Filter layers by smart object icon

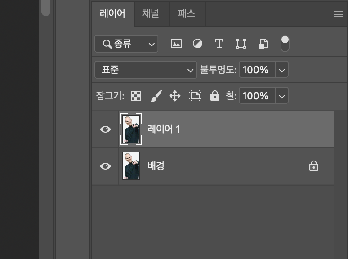point(263,44)
